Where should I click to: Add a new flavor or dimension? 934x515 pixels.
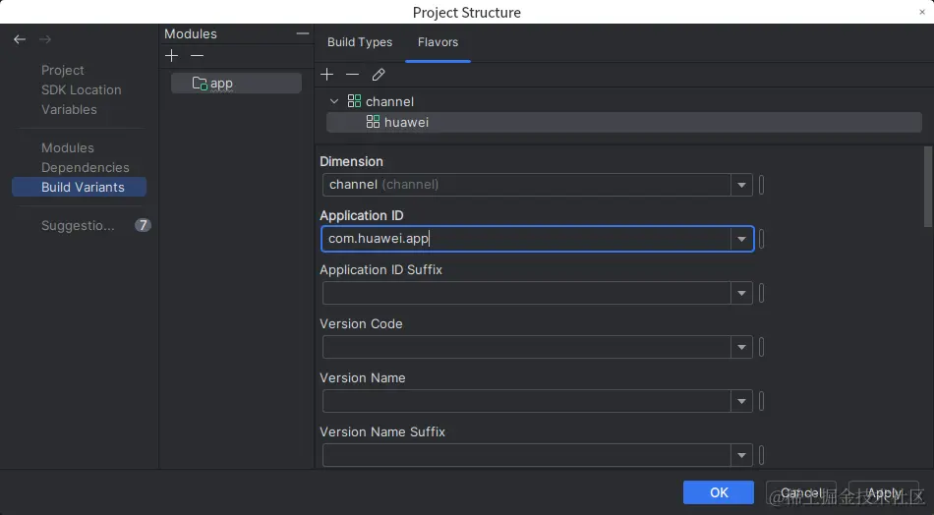(327, 75)
